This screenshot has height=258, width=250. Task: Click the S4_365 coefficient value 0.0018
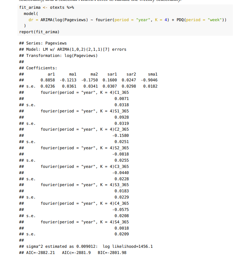[x=122, y=228]
